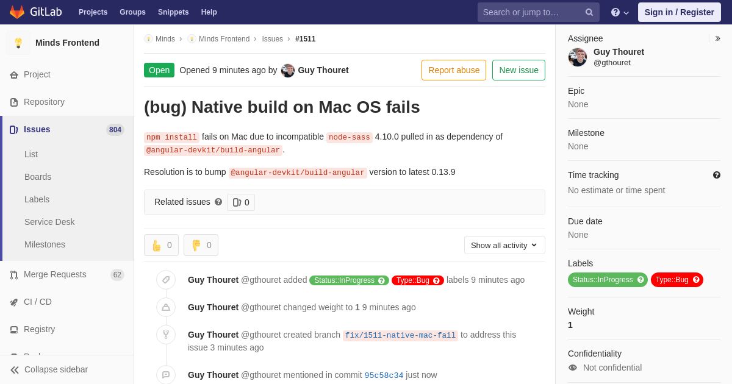Screen dimensions: 732x384
Task: Click the CI / CD rocket icon
Action: 14,302
